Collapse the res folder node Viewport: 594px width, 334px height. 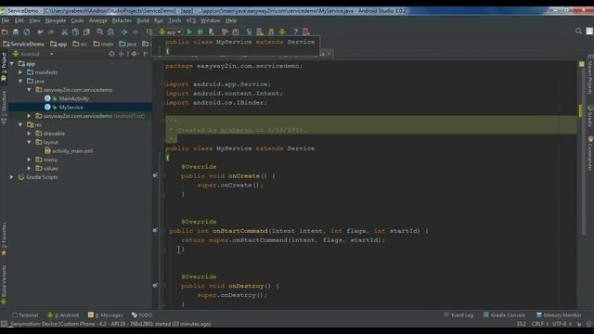coord(20,124)
